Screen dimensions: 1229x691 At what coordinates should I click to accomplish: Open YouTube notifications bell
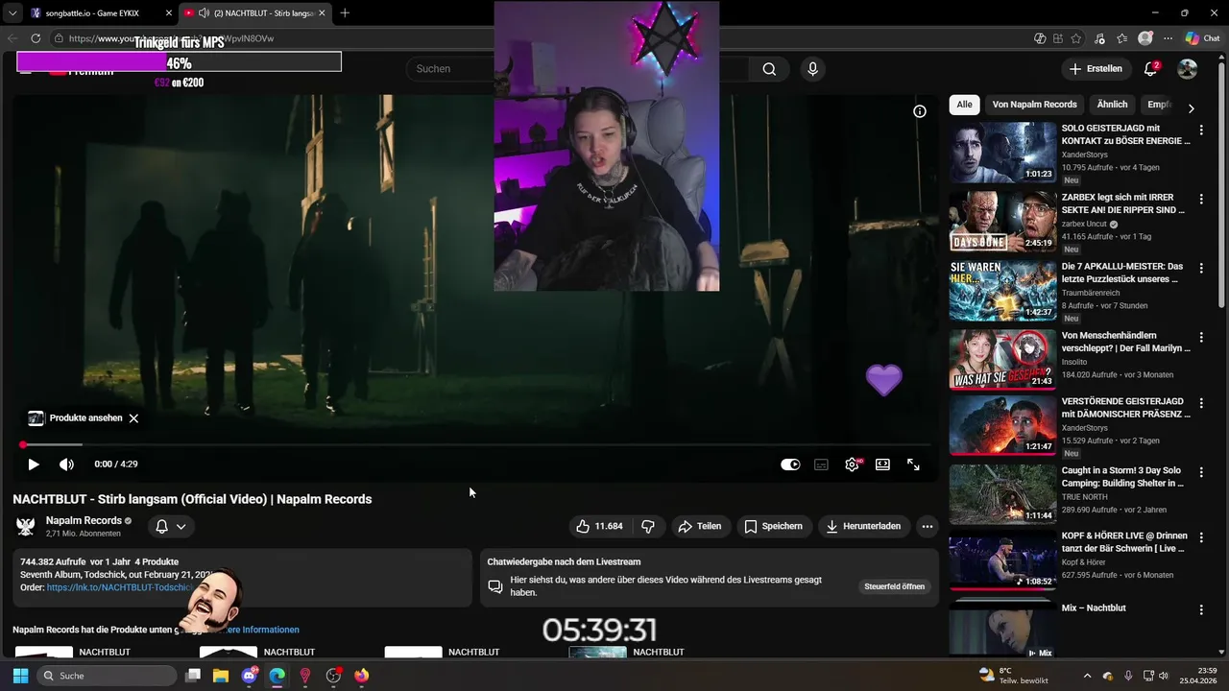click(x=1151, y=69)
